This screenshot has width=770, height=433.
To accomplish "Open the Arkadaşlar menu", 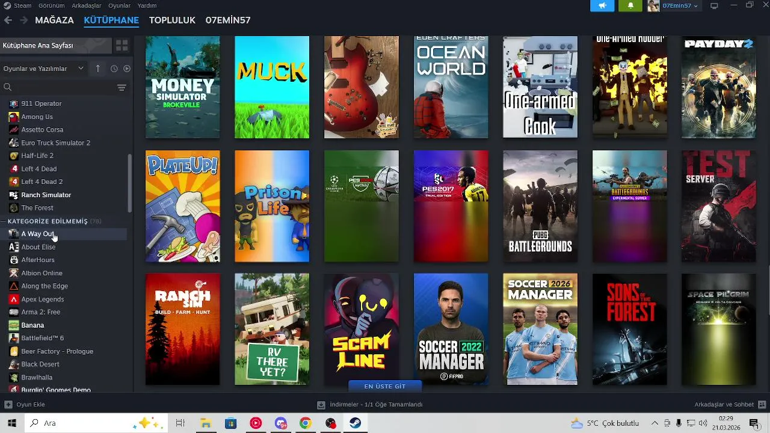I will pos(87,5).
